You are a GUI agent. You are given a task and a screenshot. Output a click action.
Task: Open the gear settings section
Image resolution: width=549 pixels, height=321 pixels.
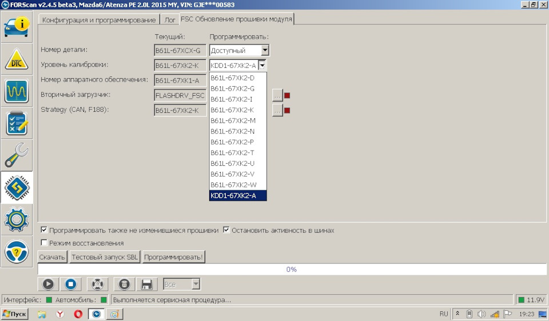point(17,220)
